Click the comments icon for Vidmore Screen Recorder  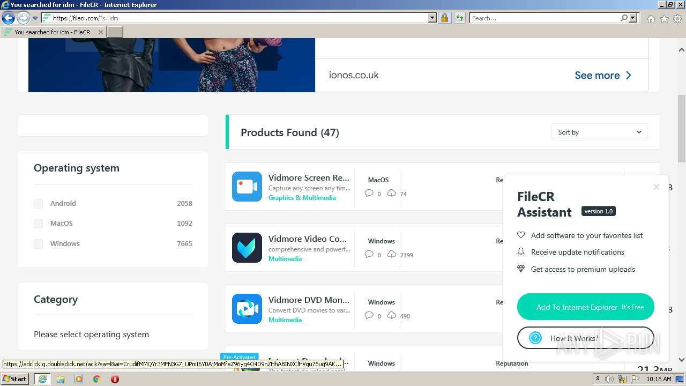(369, 194)
